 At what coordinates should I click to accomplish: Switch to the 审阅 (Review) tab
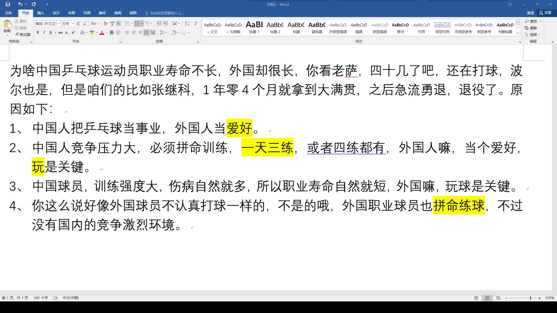click(x=117, y=13)
